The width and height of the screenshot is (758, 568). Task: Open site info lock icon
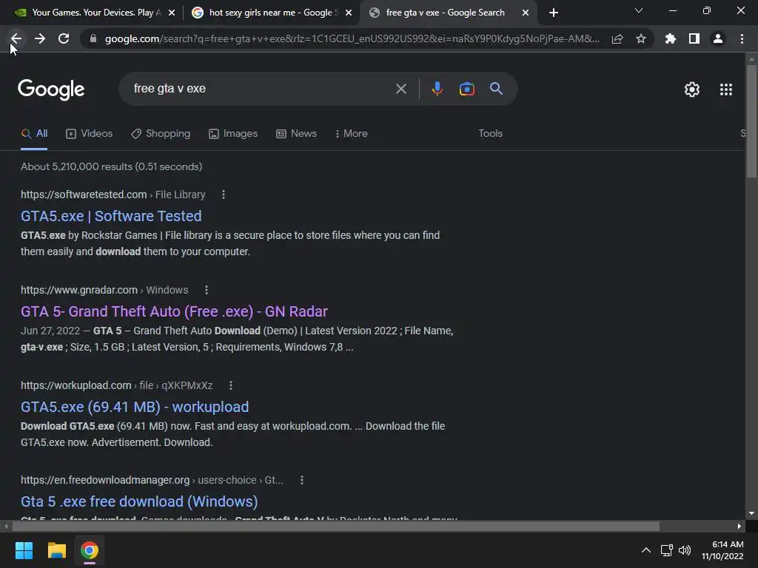(93, 38)
